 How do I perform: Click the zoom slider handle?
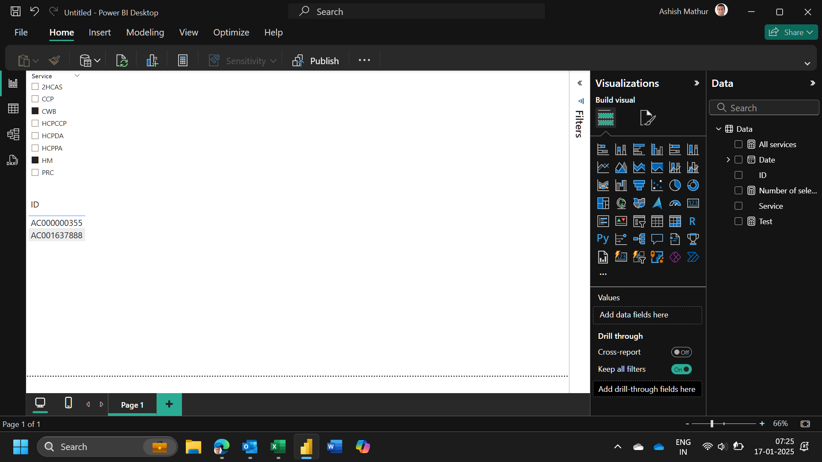coord(712,423)
